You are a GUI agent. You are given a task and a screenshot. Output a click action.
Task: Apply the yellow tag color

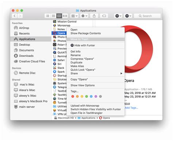[82, 97]
